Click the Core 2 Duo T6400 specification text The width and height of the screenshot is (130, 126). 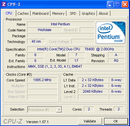[76, 49]
